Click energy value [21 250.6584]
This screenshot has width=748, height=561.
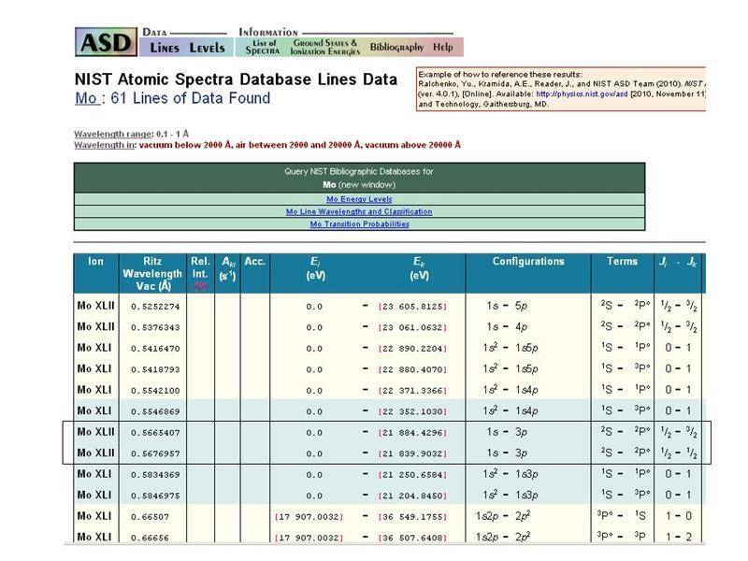[412, 475]
